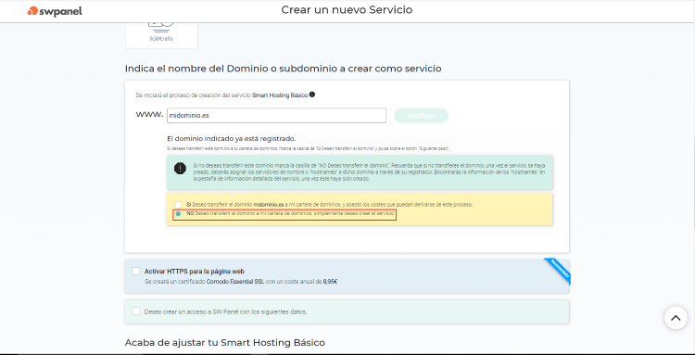695x355 pixels.
Task: Click the 'Crear un nuevo Servicio' page title
Action: coord(347,10)
